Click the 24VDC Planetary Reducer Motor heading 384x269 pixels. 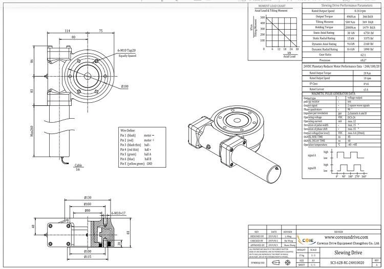point(342,66)
